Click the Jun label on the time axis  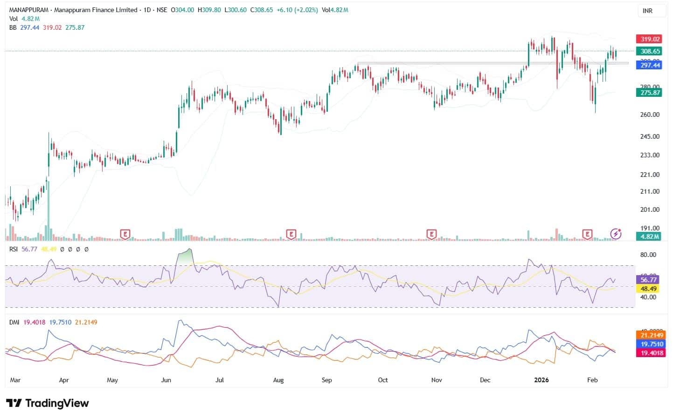pyautogui.click(x=166, y=380)
